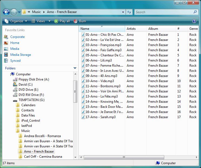The image size is (201, 168).
Task: Click music icon of 06-Arno - Lili.mp3
Action: point(83,60)
